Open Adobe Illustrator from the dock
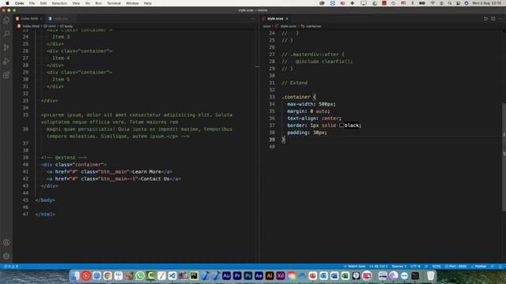This screenshot has height=284, width=506. point(270,275)
